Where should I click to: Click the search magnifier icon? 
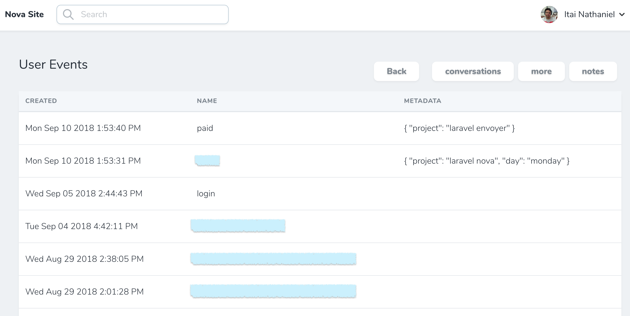(x=68, y=14)
